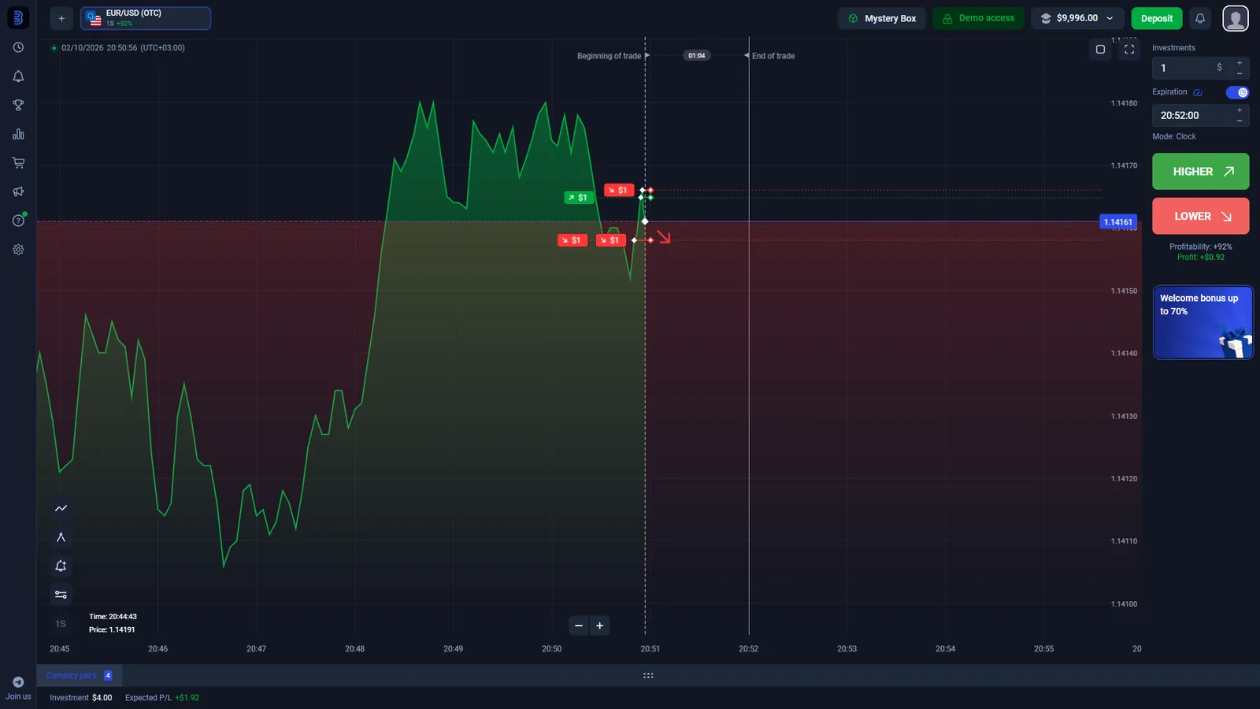
Task: Open the Mystery Box
Action: 882,18
